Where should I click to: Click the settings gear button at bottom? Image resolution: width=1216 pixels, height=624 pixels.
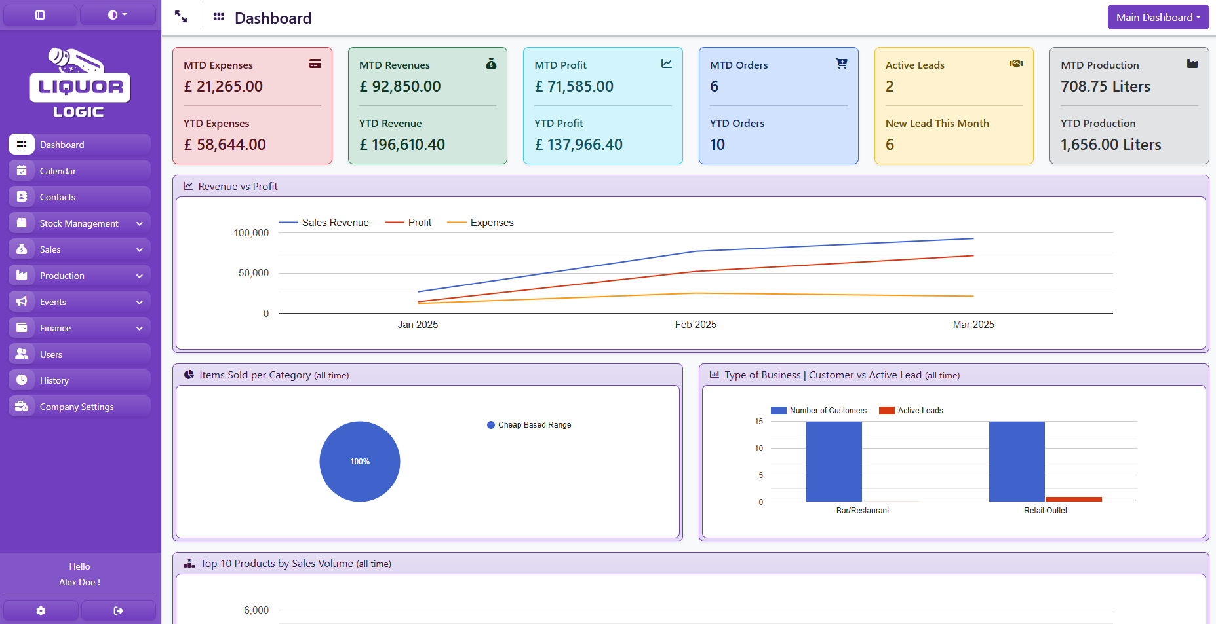tap(41, 611)
